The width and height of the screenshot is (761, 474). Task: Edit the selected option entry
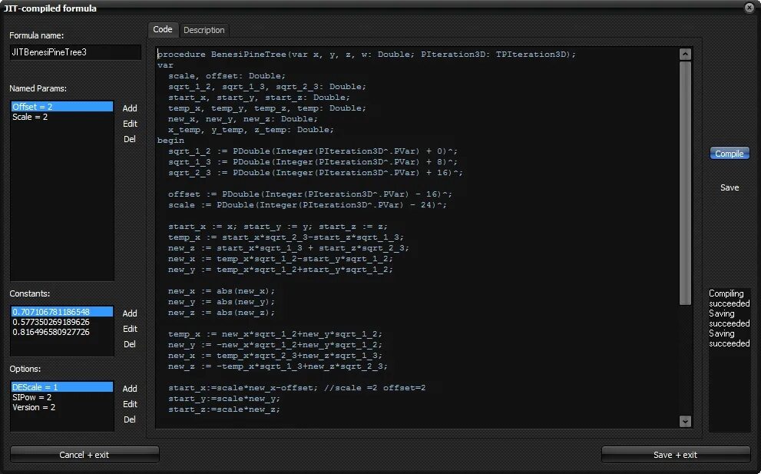[x=130, y=405]
